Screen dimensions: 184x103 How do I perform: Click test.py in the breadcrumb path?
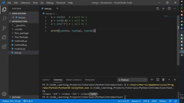49,13
